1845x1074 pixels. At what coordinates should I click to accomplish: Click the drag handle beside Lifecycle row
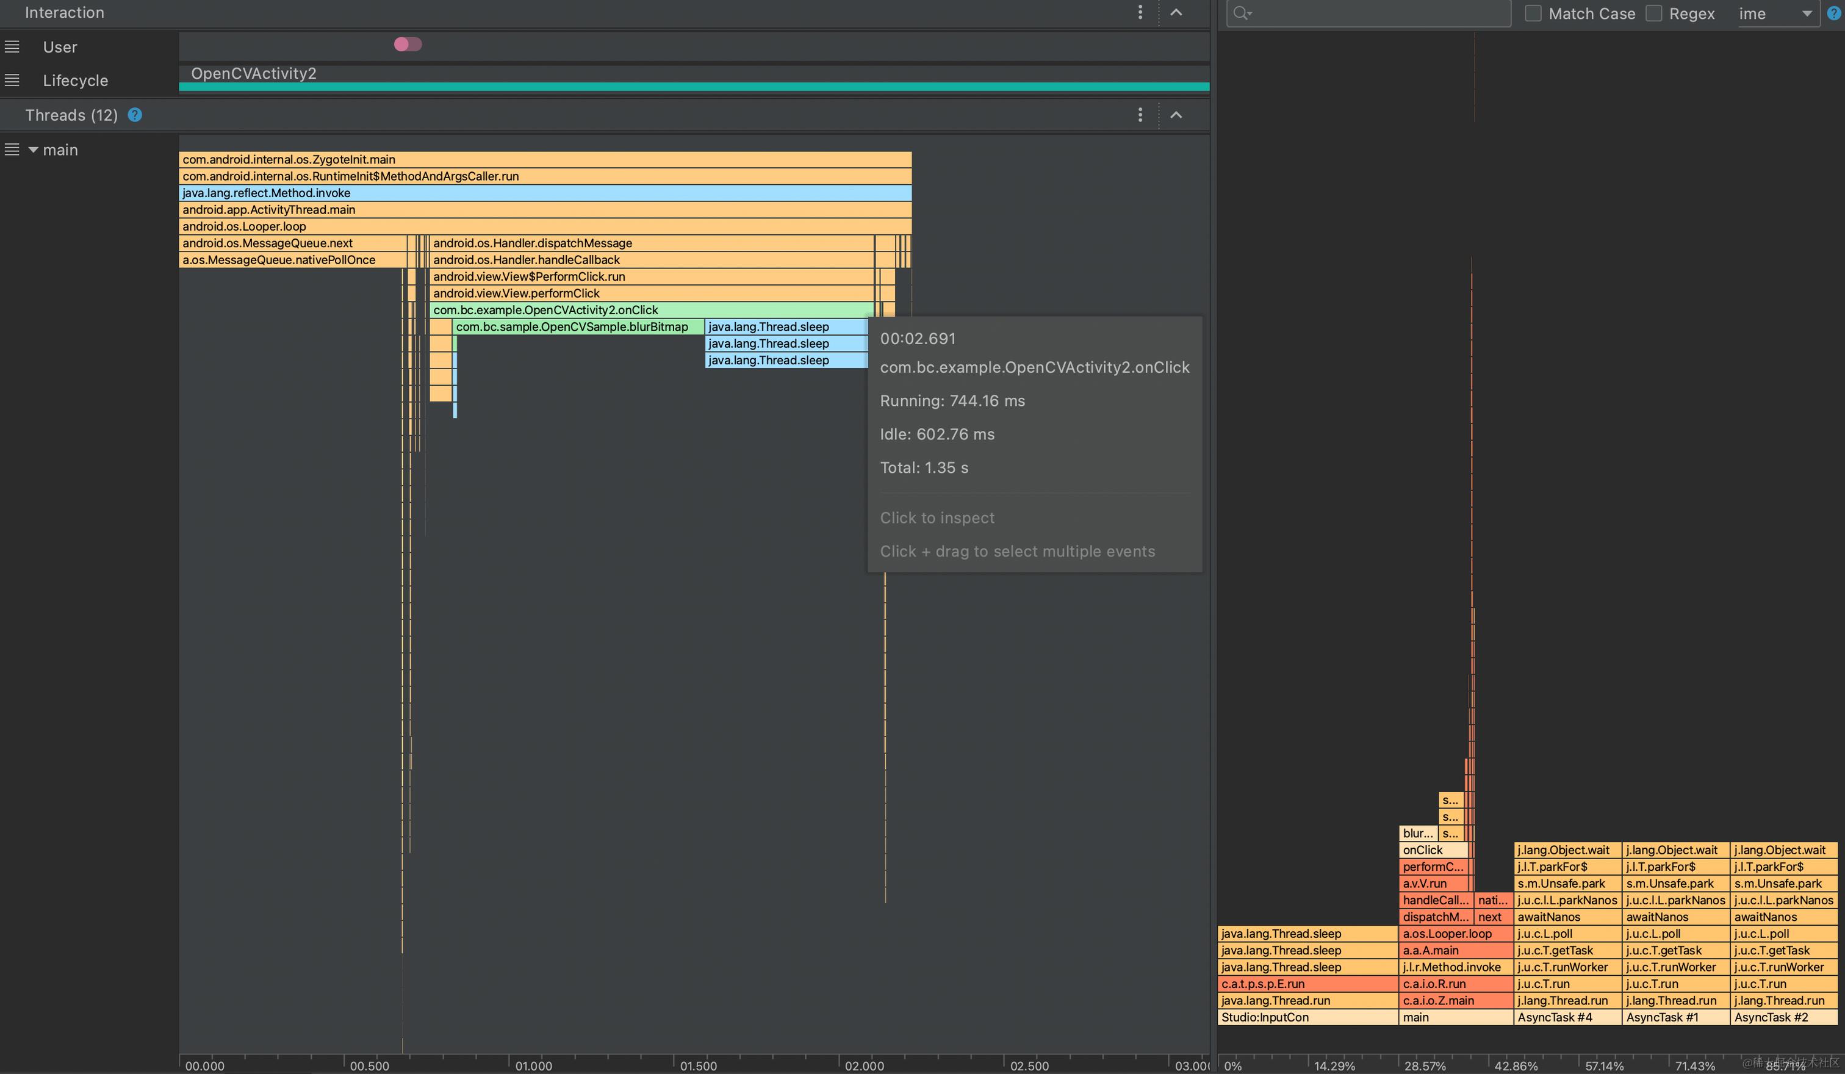12,80
